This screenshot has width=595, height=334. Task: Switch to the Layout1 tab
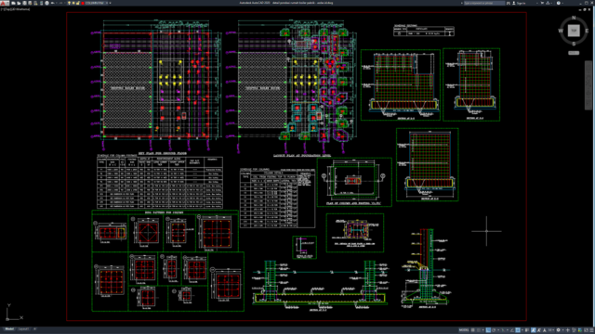click(23, 329)
